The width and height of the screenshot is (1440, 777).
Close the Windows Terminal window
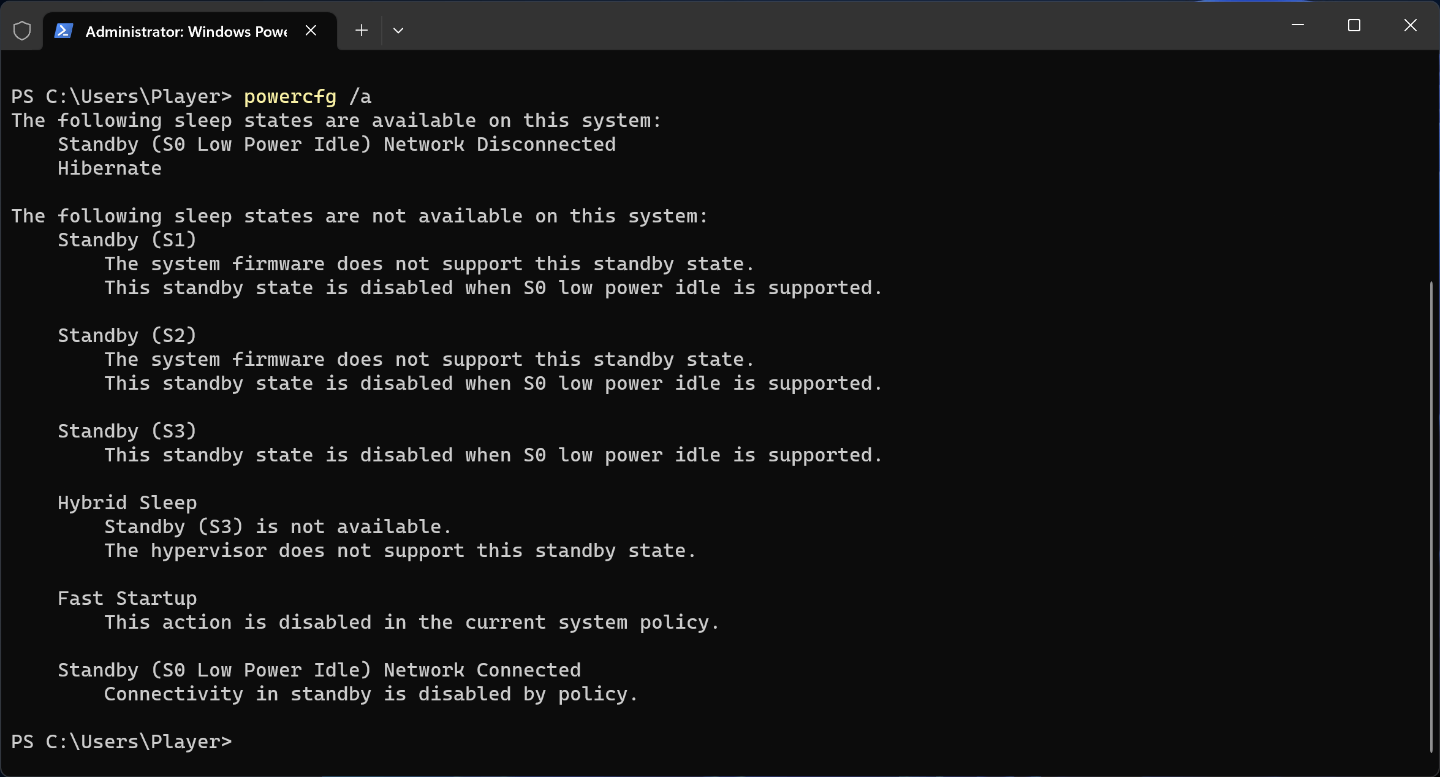[x=1410, y=25]
